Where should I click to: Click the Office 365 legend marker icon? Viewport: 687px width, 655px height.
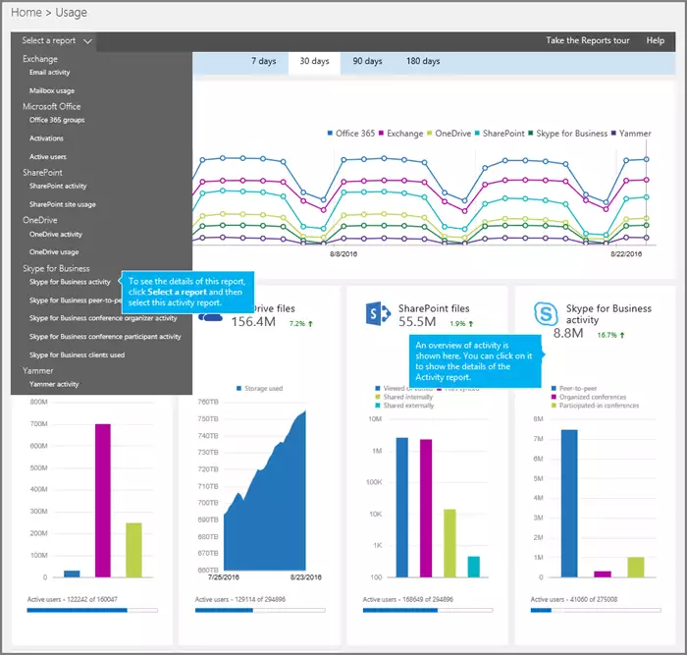[329, 134]
